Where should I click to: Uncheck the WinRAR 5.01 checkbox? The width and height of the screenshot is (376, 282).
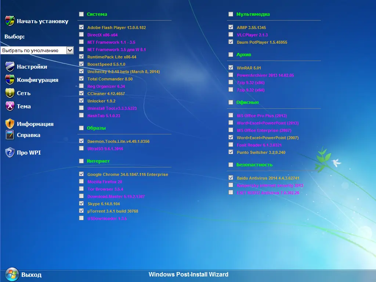click(231, 68)
